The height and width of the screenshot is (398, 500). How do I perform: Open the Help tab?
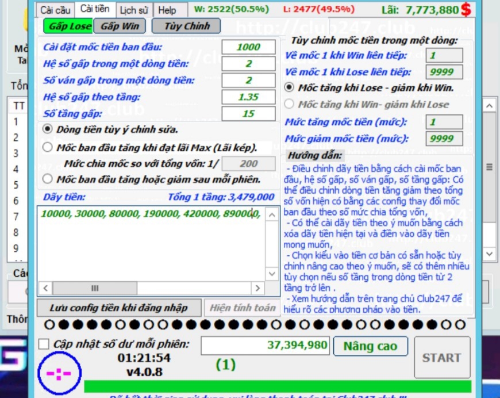(x=167, y=10)
